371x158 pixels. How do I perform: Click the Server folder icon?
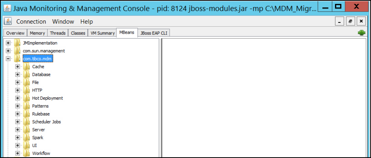(x=27, y=130)
